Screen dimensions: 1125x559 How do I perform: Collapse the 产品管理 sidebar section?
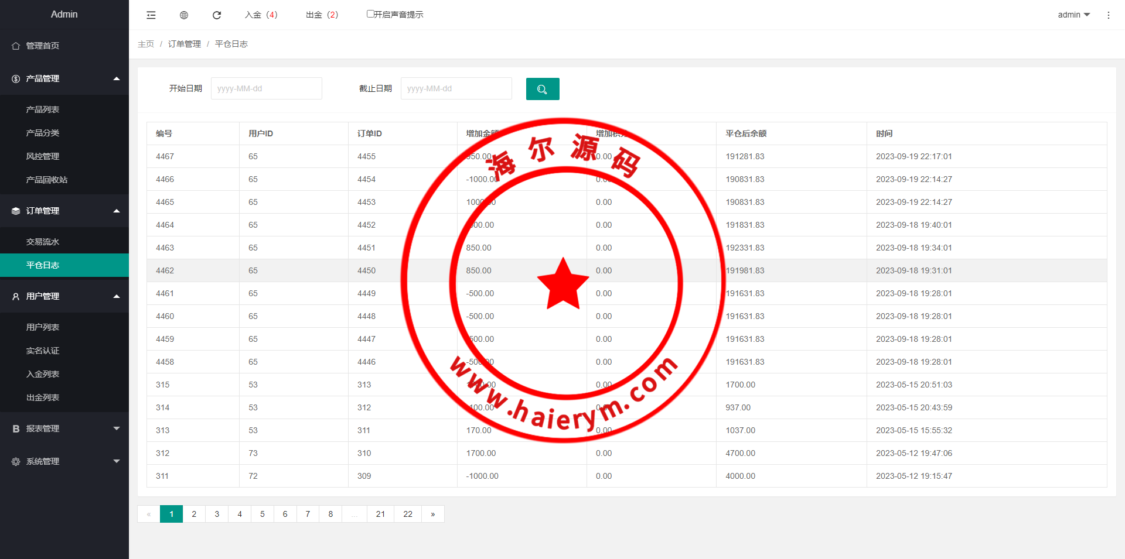click(x=117, y=78)
